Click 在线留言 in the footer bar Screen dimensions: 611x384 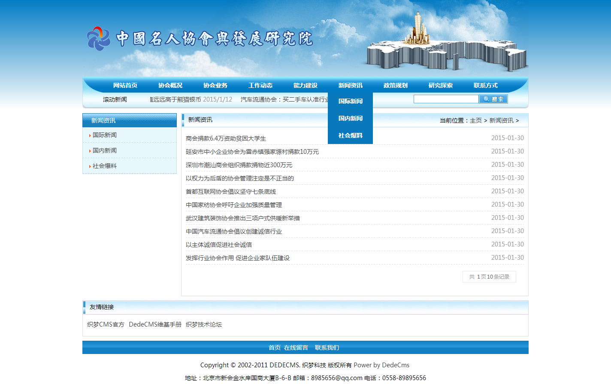296,348
